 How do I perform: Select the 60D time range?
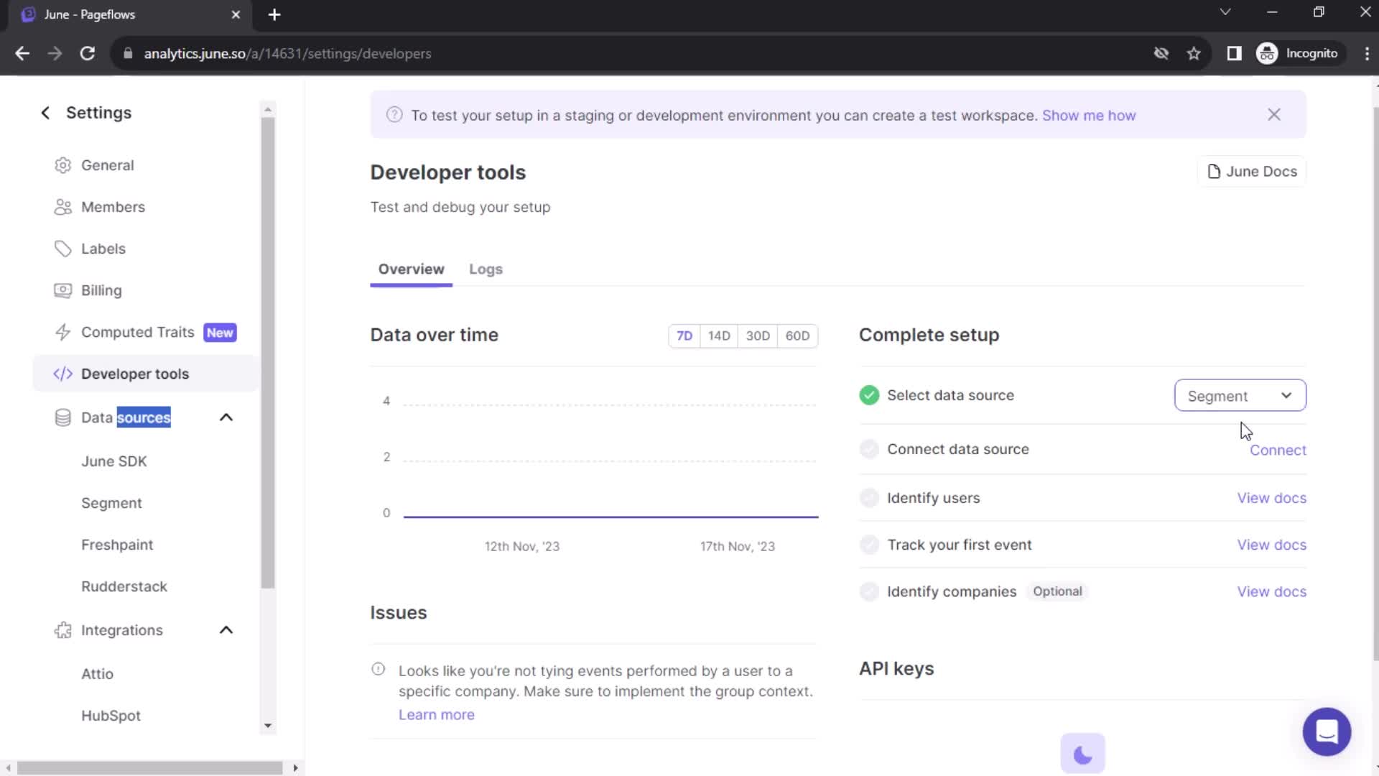coord(798,336)
